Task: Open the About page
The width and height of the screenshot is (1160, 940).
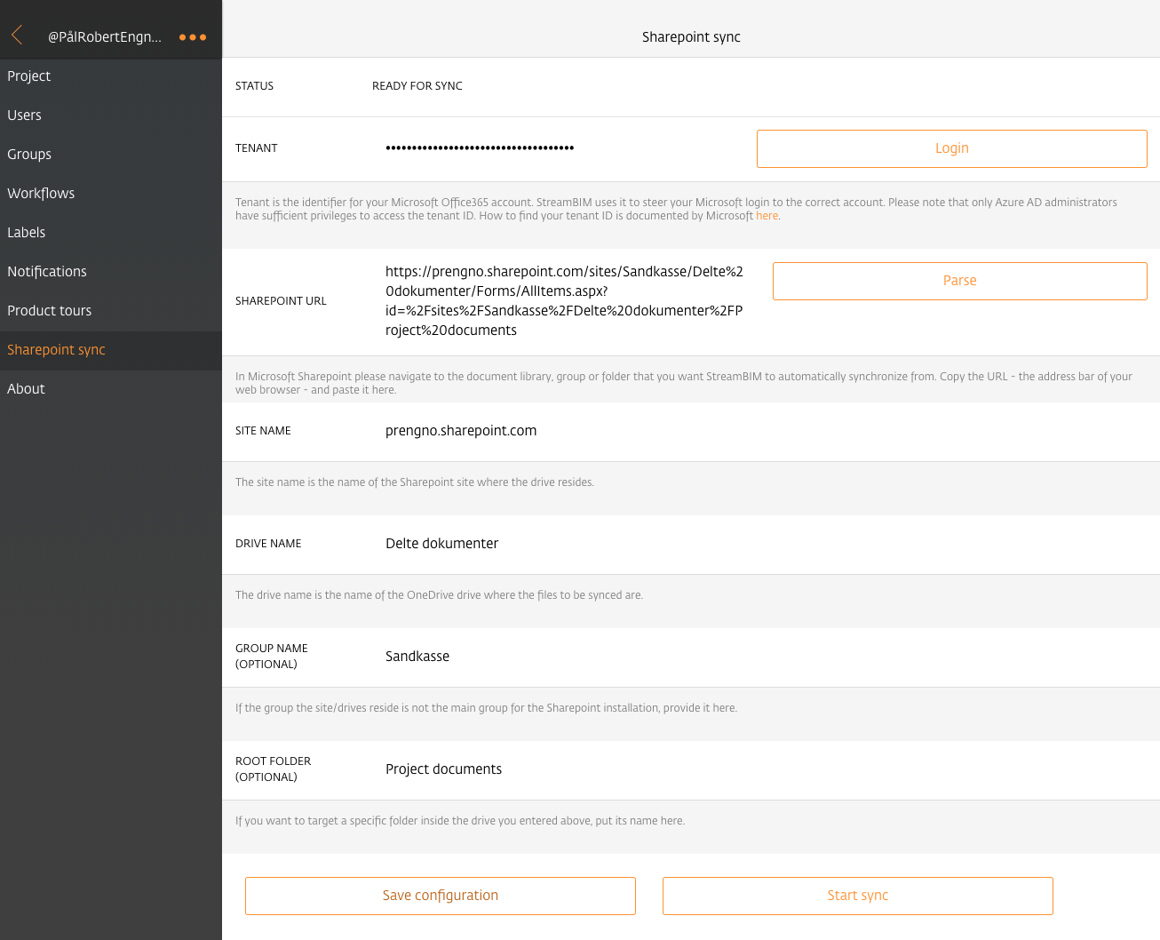Action: [111, 389]
